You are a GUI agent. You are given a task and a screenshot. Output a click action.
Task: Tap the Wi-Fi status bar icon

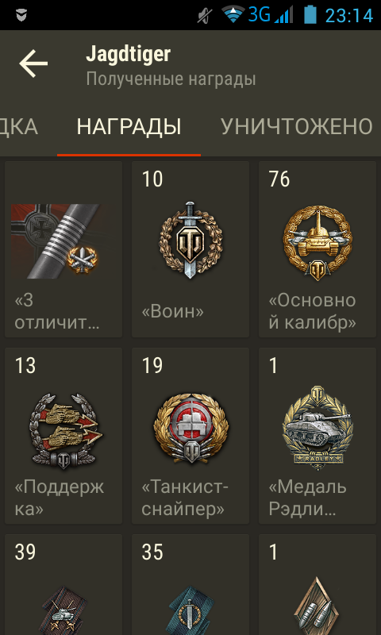[233, 15]
